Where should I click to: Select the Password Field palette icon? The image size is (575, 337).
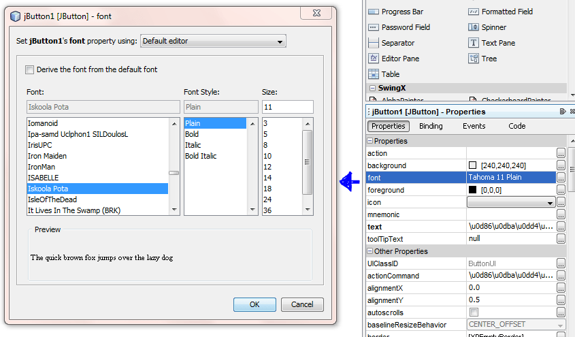tap(374, 27)
